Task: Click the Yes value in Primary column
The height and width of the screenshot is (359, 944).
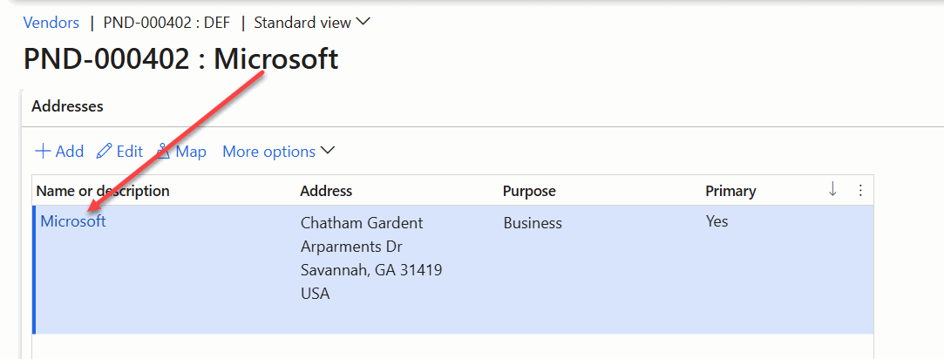Action: 716,221
